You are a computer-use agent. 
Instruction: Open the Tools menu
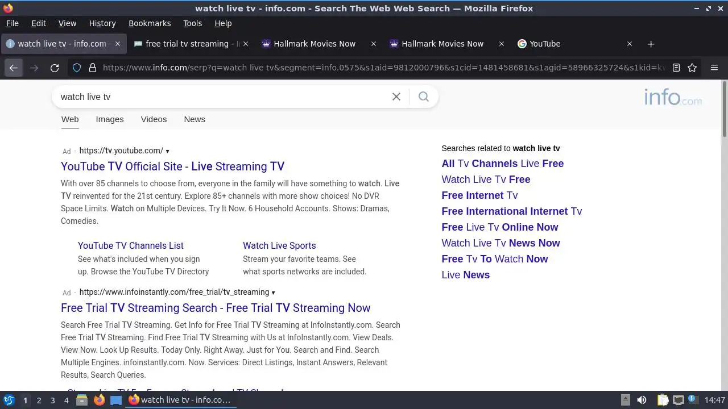[x=192, y=23]
